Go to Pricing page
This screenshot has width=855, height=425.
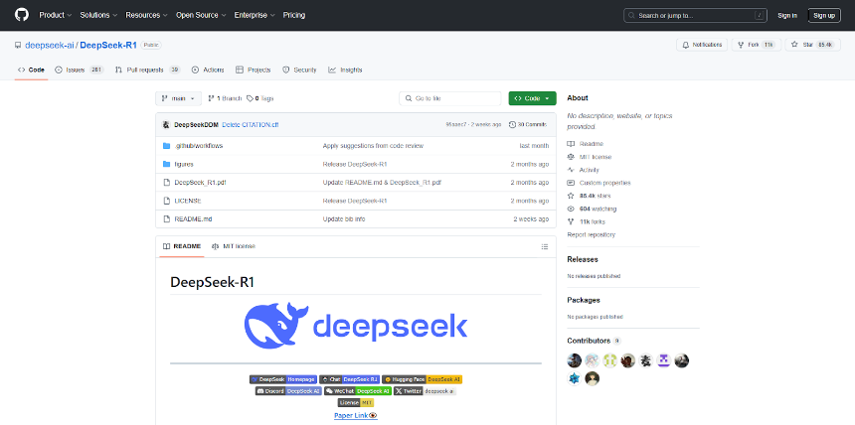tap(294, 15)
